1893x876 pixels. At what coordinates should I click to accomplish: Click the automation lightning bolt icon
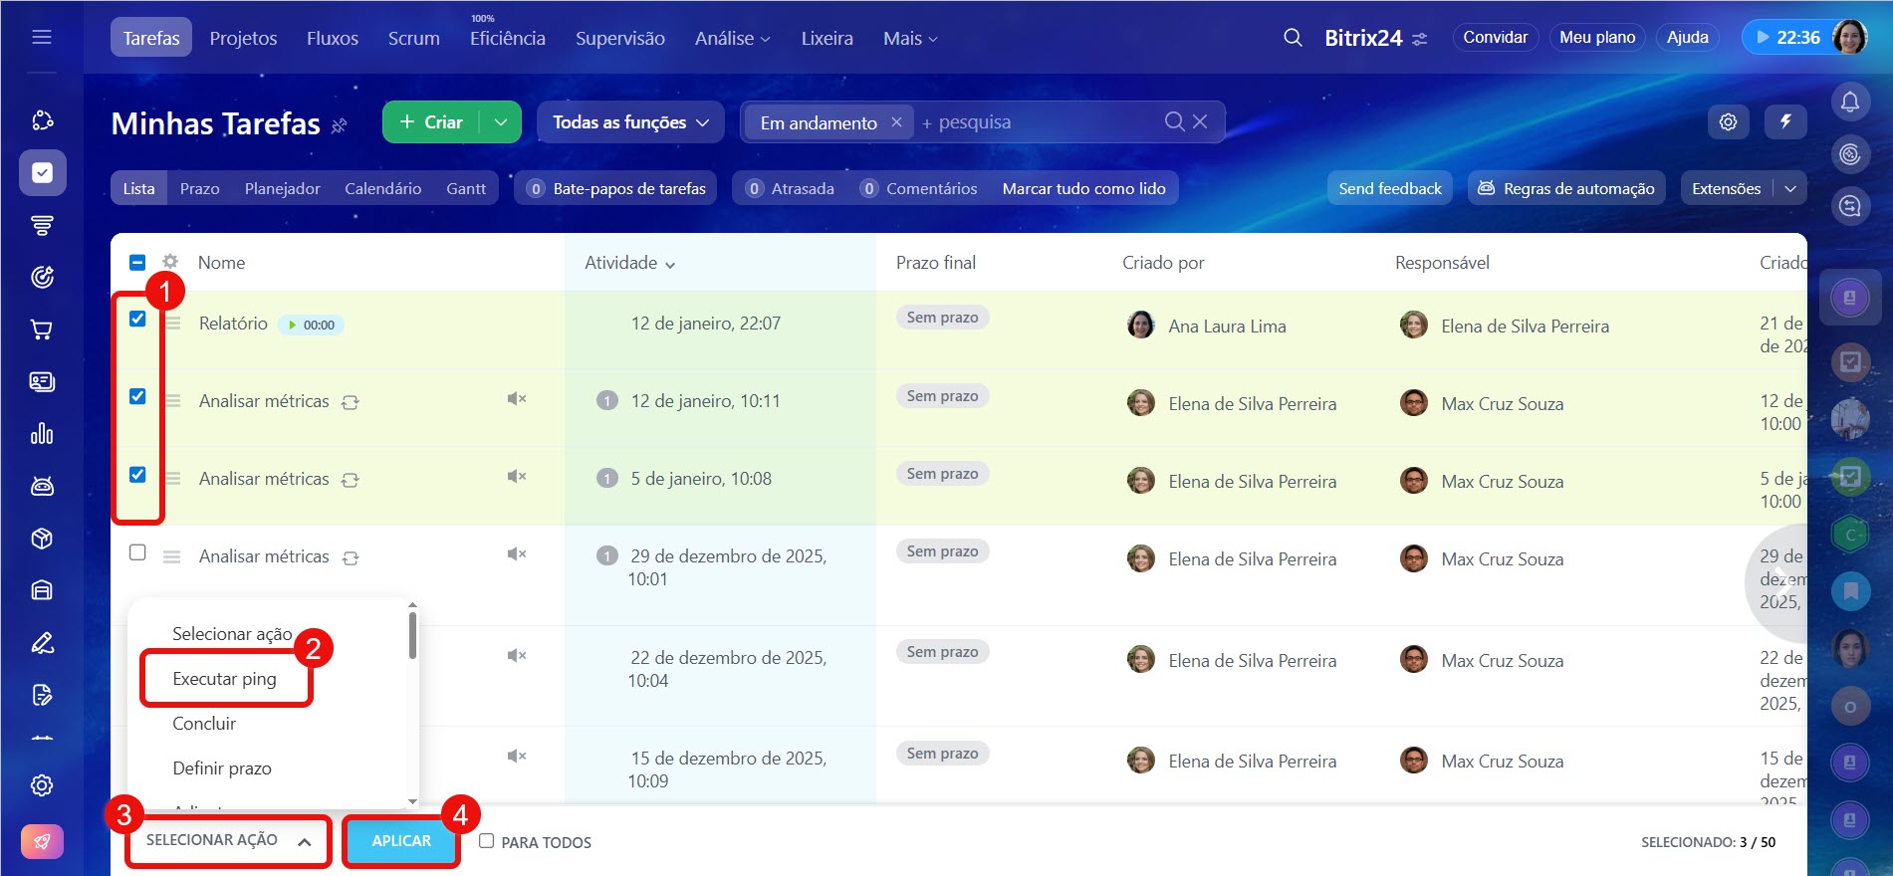(x=1785, y=121)
